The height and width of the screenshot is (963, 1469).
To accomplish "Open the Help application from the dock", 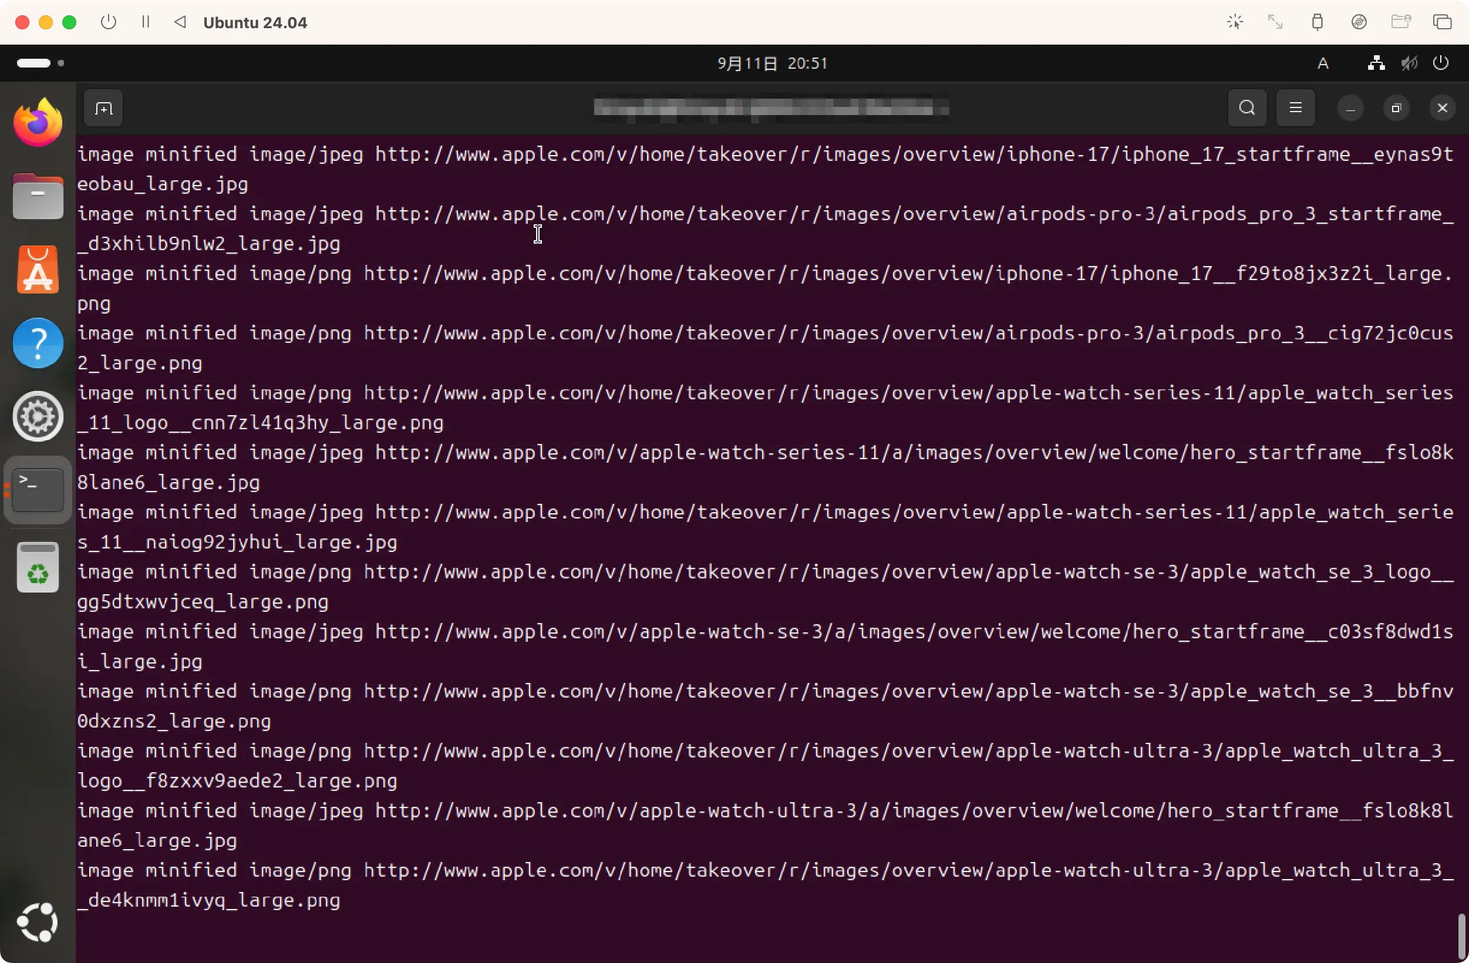I will pos(38,344).
